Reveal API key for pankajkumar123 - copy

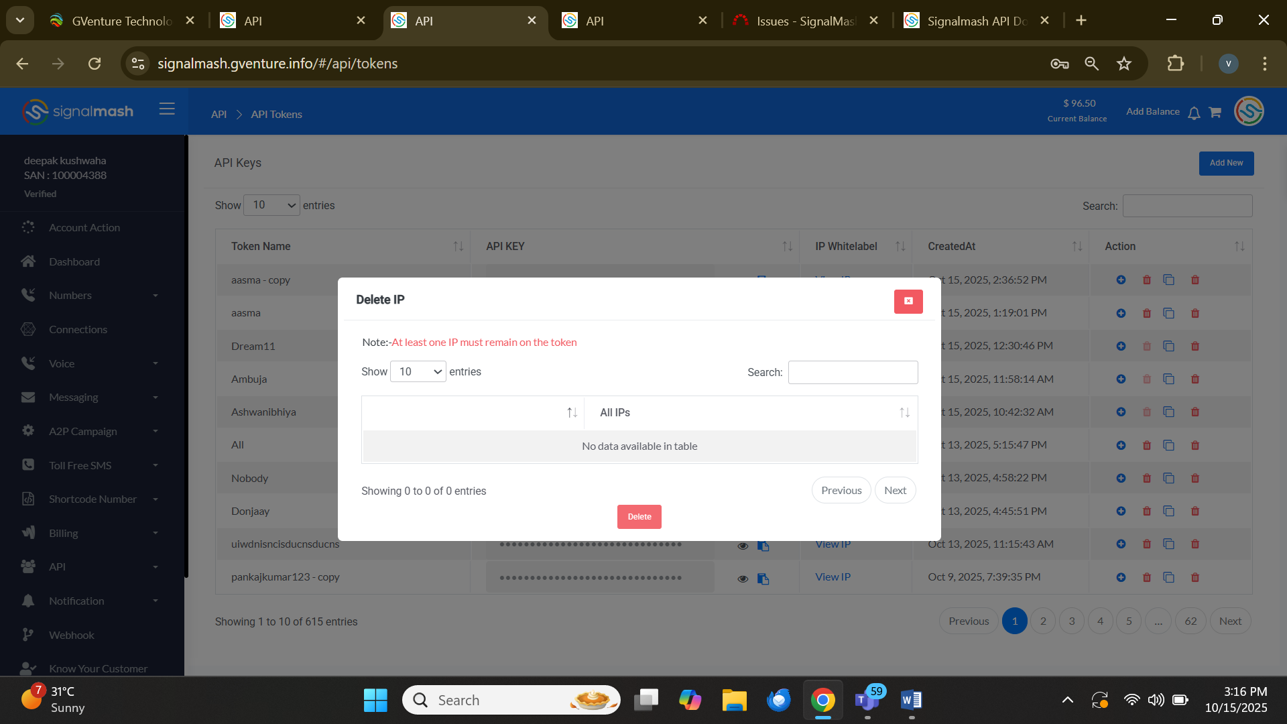[x=743, y=579]
